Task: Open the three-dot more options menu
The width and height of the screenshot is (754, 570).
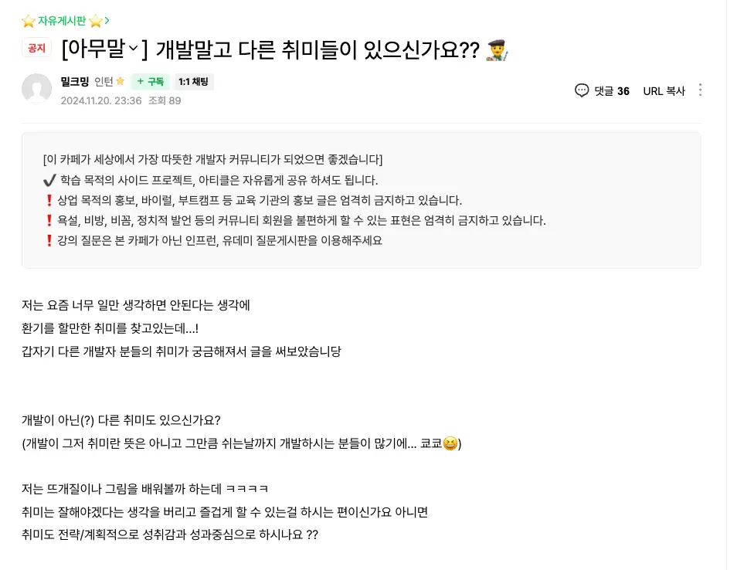Action: [x=700, y=90]
